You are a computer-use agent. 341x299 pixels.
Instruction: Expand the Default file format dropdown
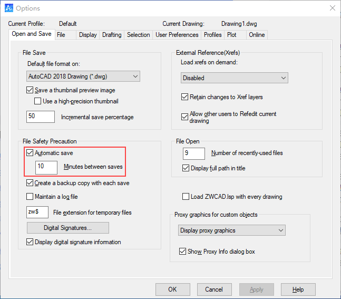pyautogui.click(x=83, y=76)
